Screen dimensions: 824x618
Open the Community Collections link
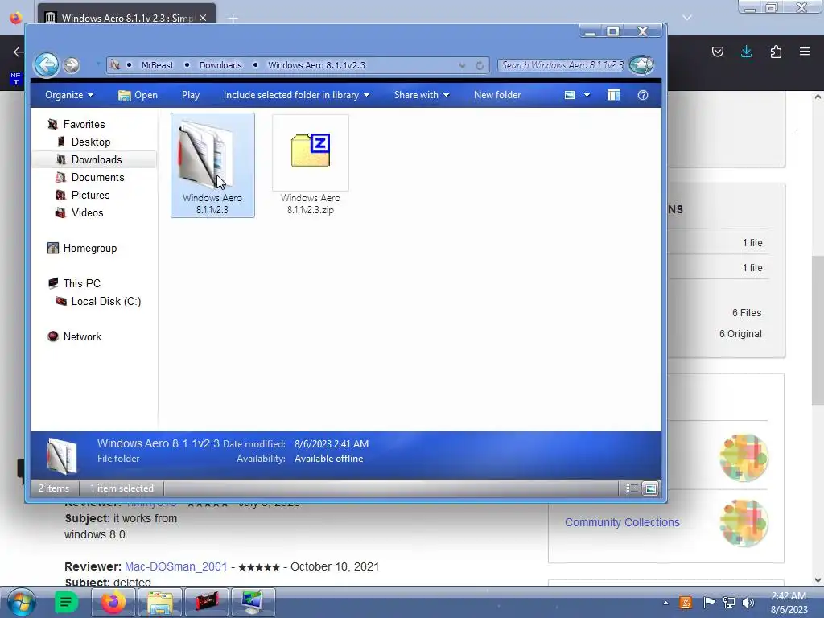622,522
